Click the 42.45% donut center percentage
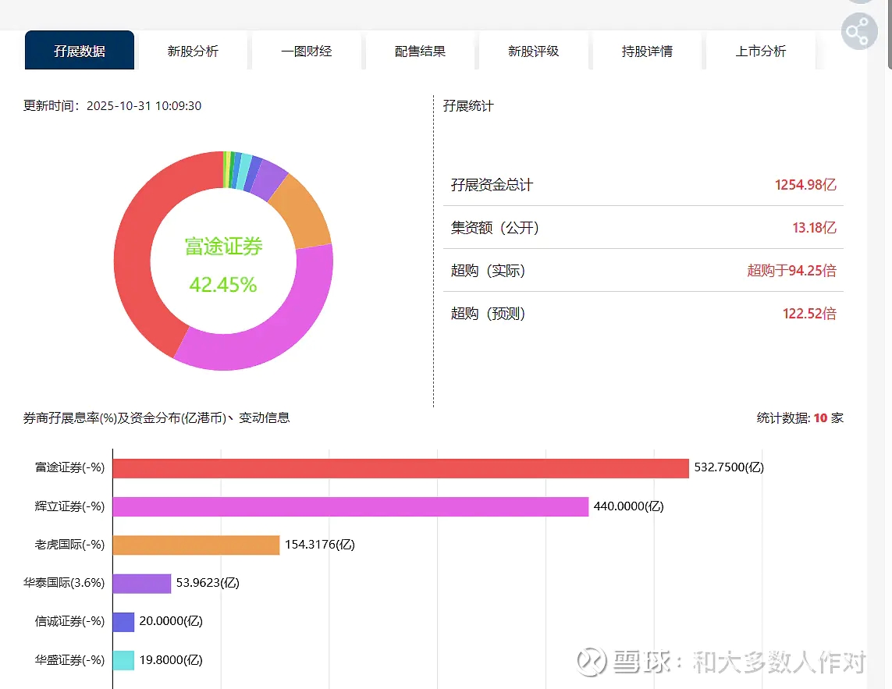 click(223, 285)
